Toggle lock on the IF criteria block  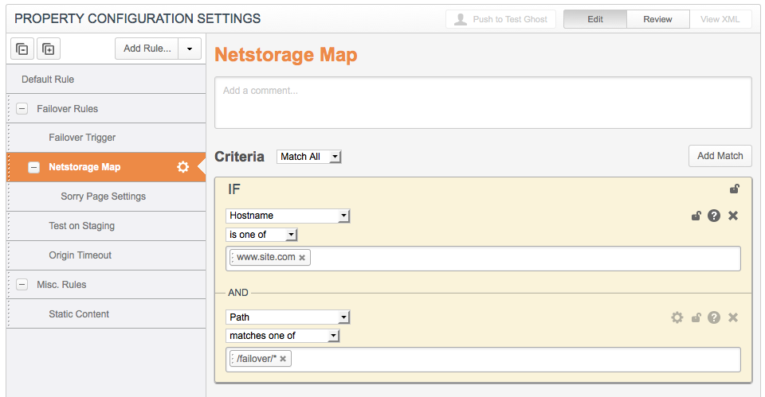(x=734, y=189)
